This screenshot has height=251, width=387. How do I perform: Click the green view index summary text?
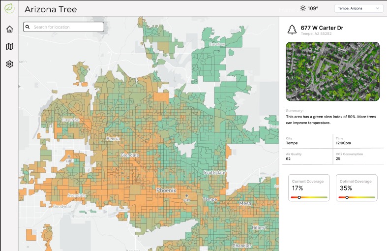[331, 120]
